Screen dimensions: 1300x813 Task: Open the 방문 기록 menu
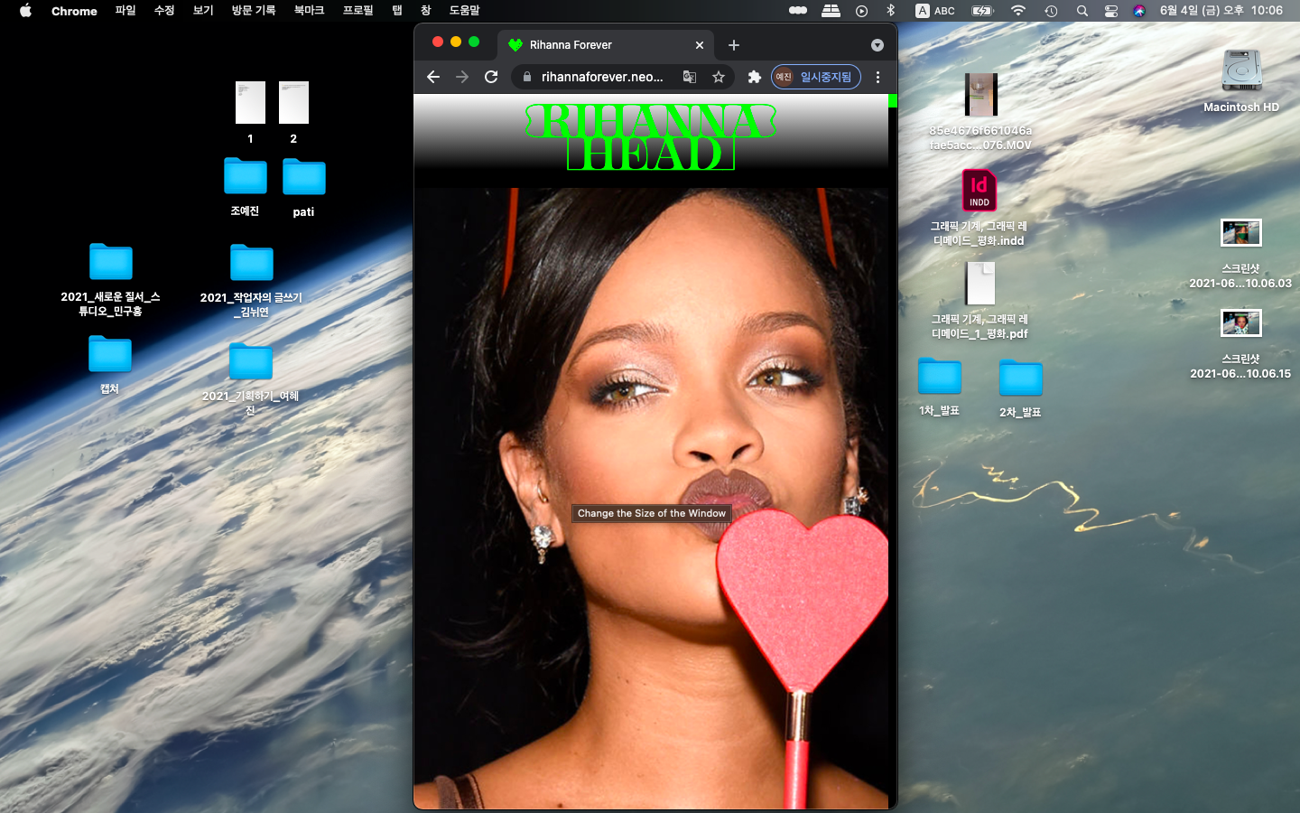(x=254, y=11)
